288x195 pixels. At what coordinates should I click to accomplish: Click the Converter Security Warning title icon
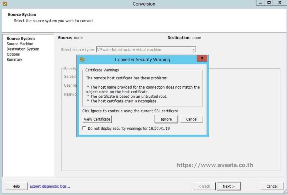point(82,59)
